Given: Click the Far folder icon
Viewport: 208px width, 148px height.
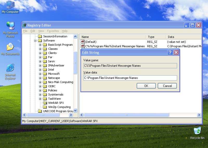Looking at the screenshot, I should coord(45,57).
